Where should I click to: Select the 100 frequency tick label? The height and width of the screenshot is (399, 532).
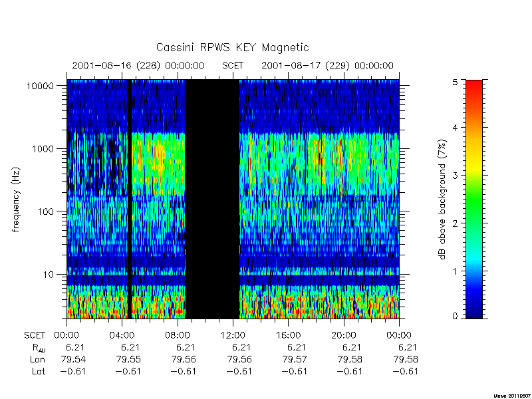pyautogui.click(x=45, y=211)
